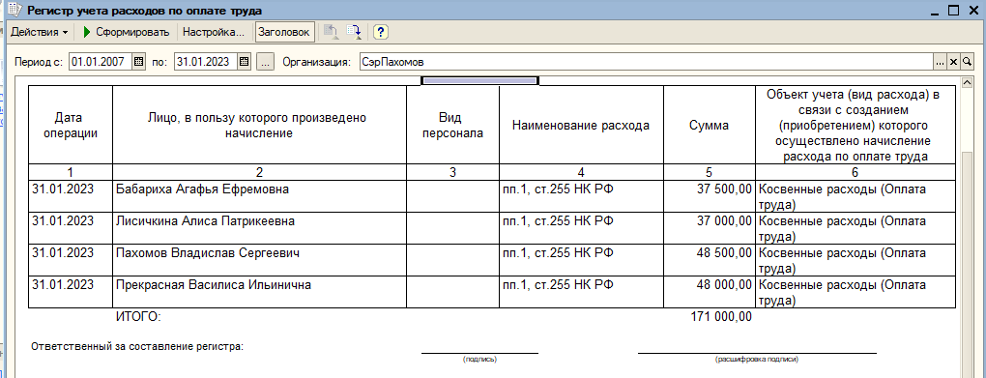The height and width of the screenshot is (378, 986).
Task: Click the Вид персонала column header
Action: click(452, 125)
